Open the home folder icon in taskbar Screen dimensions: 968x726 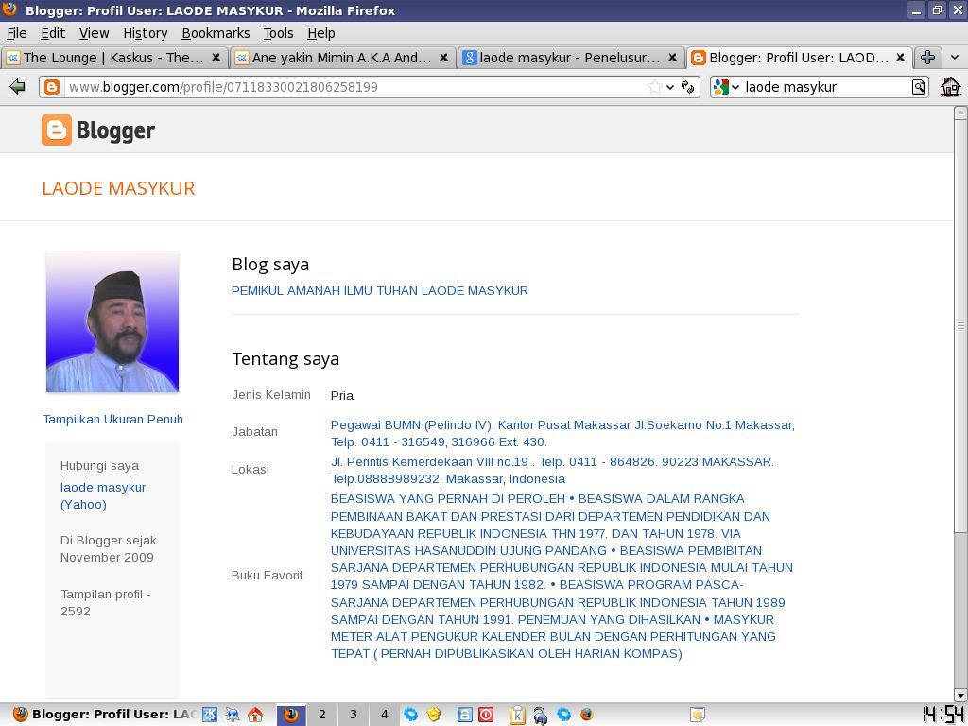pyautogui.click(x=255, y=715)
